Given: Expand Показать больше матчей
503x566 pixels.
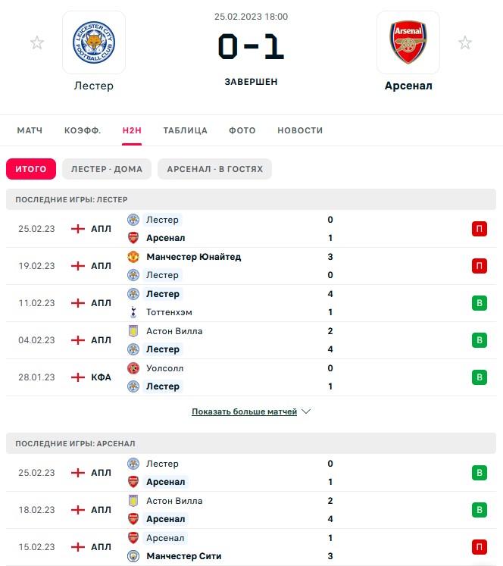Looking at the screenshot, I should point(244,411).
